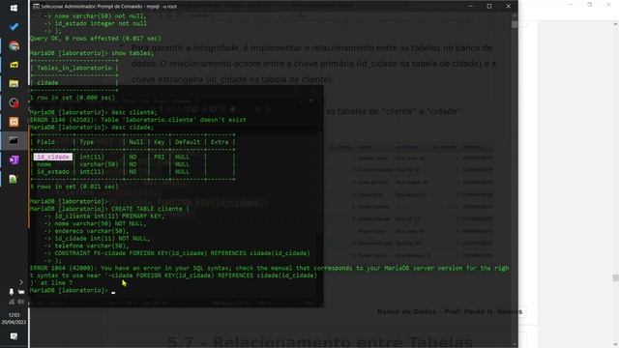Open XAMPP orange icon in taskbar
This screenshot has height=348, width=619.
pyautogui.click(x=14, y=122)
